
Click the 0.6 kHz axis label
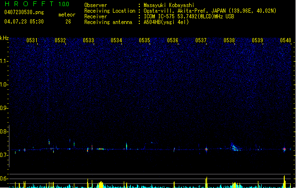pyautogui.click(x=4, y=179)
